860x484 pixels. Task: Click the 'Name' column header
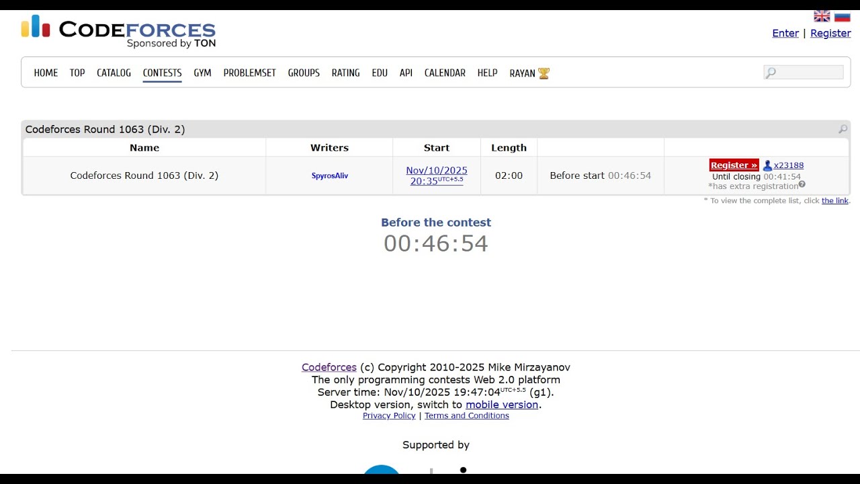pos(144,148)
